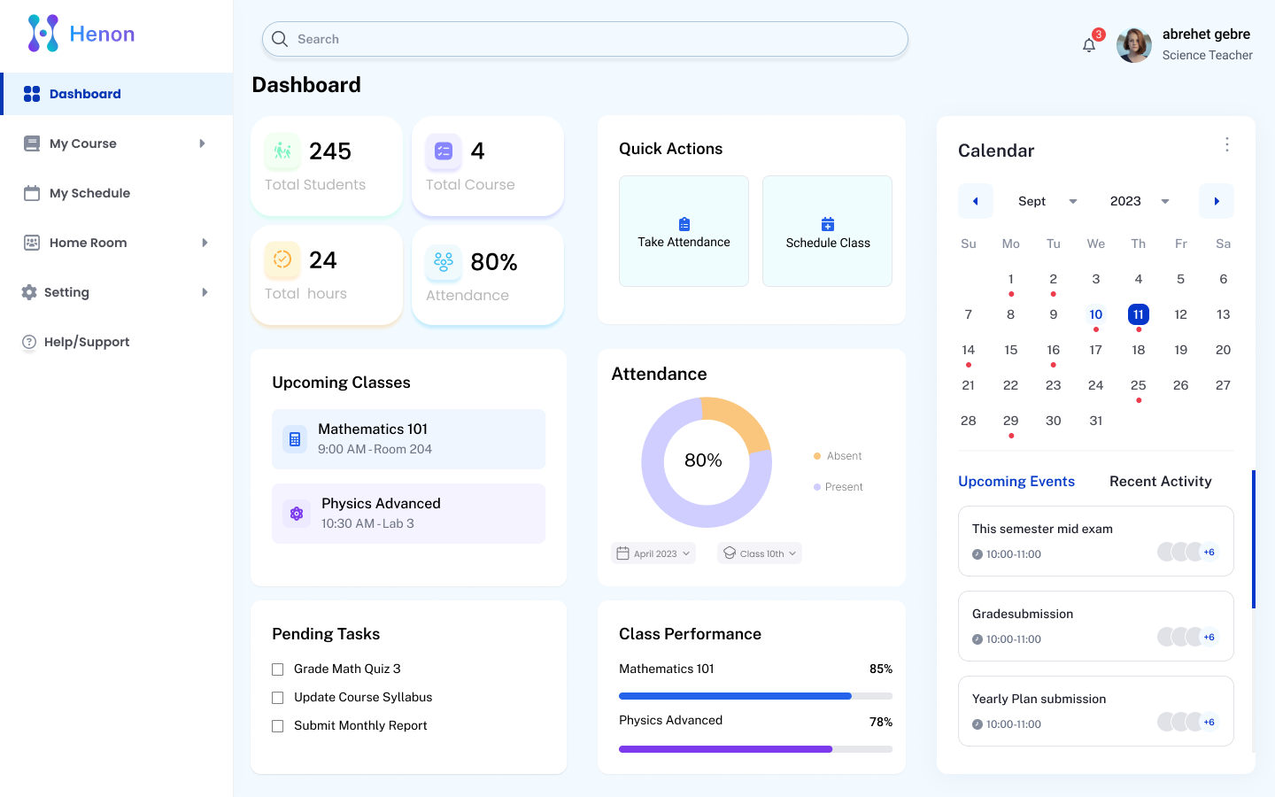
Task: Switch to the Recent Activity tab
Action: [x=1160, y=481]
